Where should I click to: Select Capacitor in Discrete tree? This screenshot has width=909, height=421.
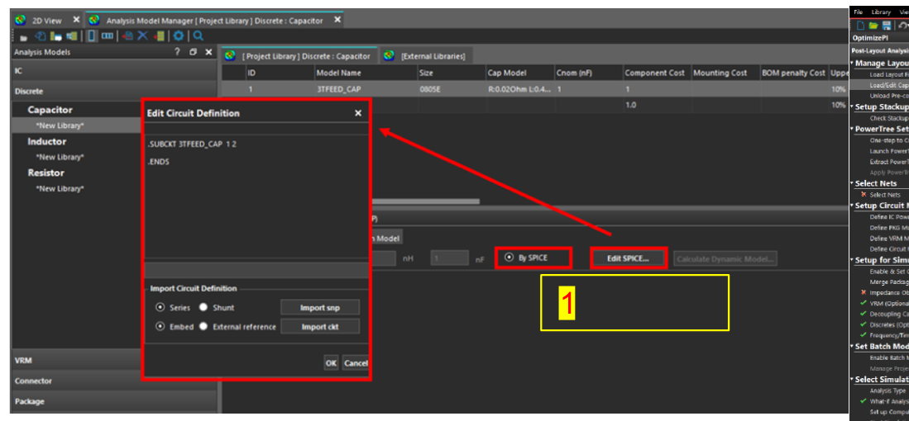50,110
